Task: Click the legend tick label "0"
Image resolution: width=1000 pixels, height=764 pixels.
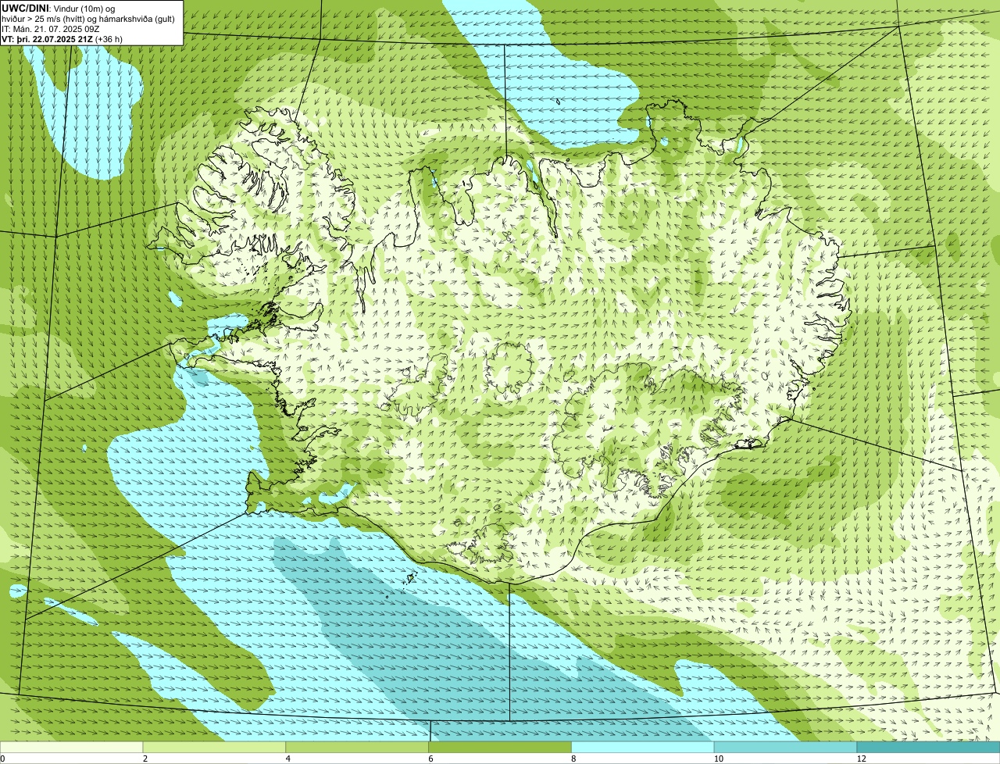Action: click(x=2, y=759)
